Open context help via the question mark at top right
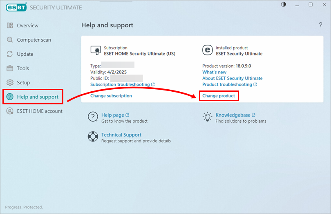 tap(320, 25)
